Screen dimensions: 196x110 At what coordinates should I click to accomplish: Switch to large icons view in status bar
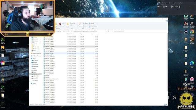click(x=167, y=105)
